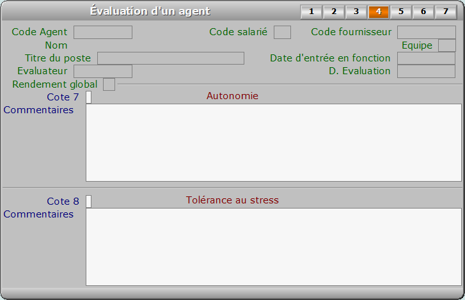The image size is (465, 300).
Task: Click the Evaluateur label
Action: tap(42, 71)
